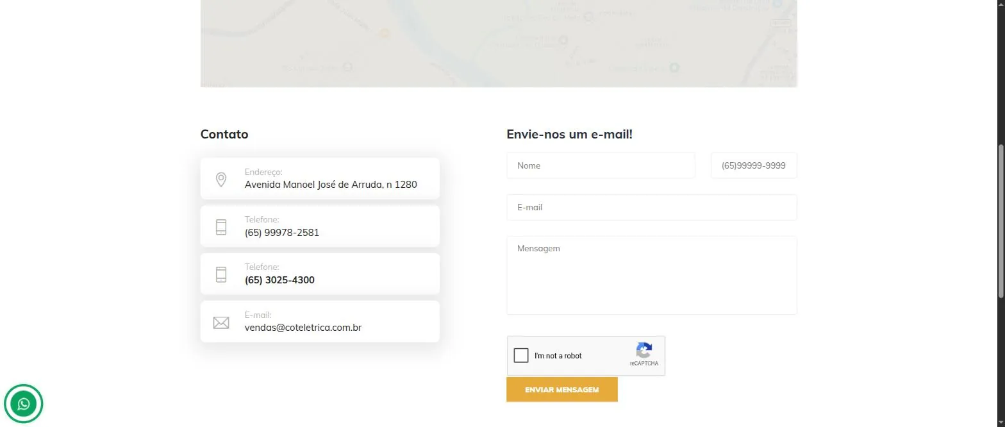Click the phone icon beside (65) 3025-4300
The image size is (1005, 427).
(x=221, y=274)
